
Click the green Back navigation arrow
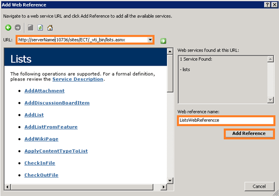[x=8, y=28]
